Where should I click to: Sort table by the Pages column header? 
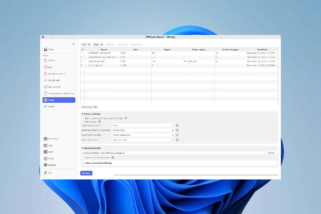coord(167,49)
